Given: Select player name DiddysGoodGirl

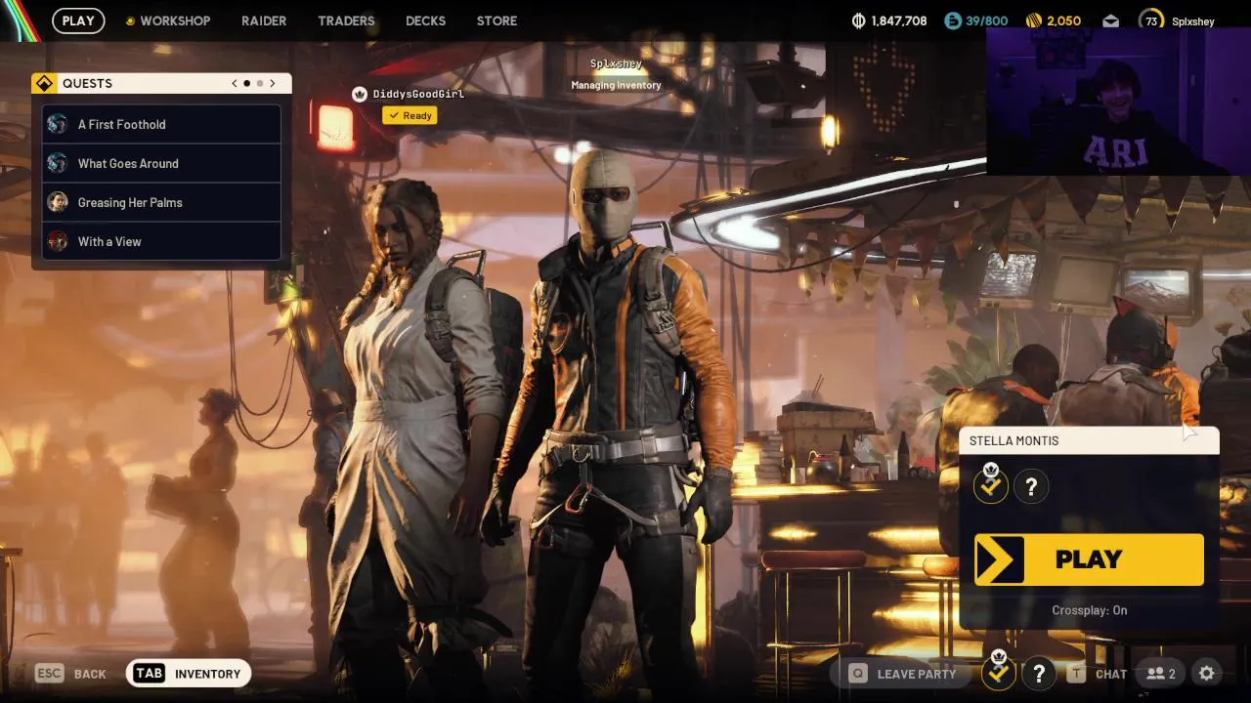Looking at the screenshot, I should pyautogui.click(x=418, y=94).
